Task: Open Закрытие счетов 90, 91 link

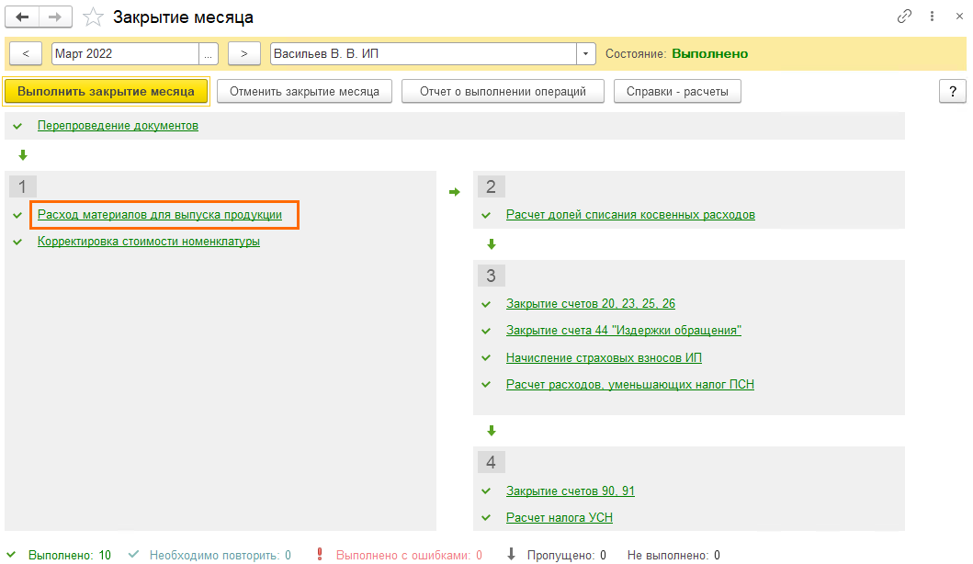Action: [x=571, y=491]
